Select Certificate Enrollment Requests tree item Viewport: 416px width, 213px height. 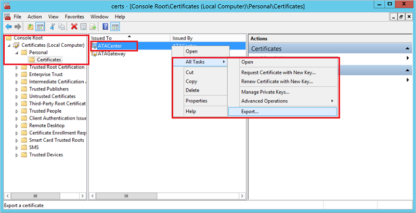click(x=58, y=133)
